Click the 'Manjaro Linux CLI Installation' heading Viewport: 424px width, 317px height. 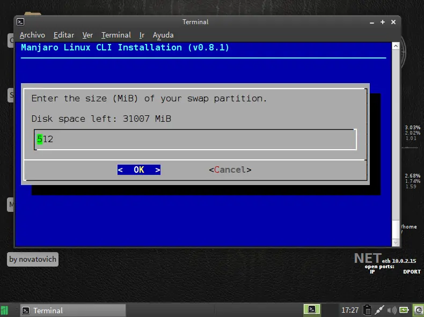tap(125, 48)
